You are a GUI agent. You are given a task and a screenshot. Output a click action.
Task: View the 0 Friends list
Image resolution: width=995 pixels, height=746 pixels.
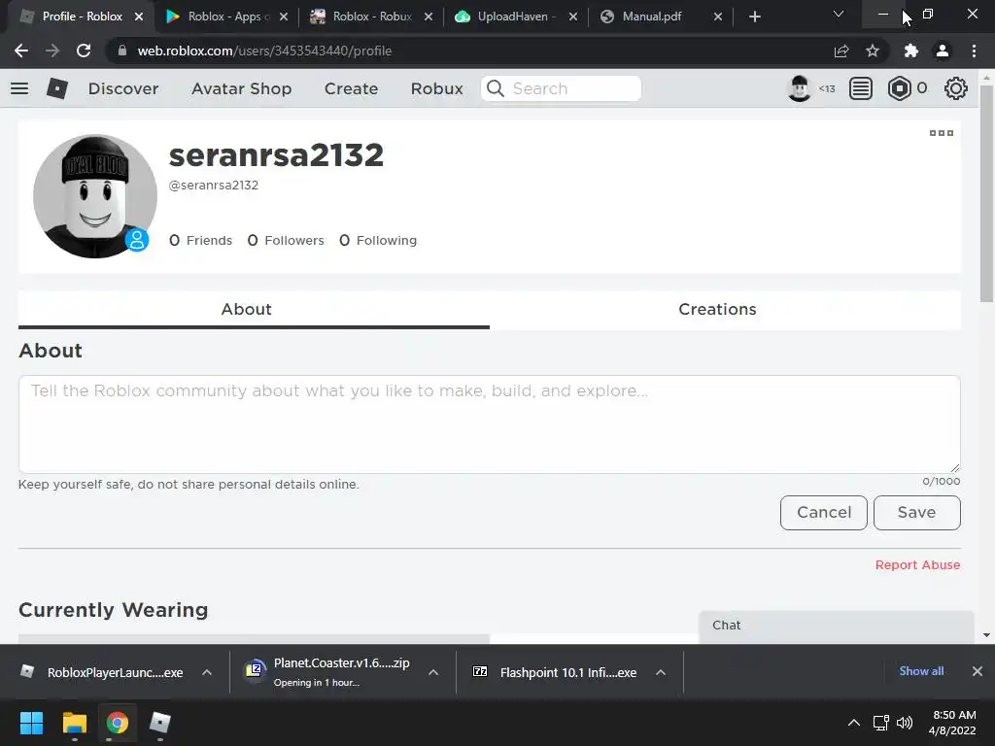coord(200,241)
